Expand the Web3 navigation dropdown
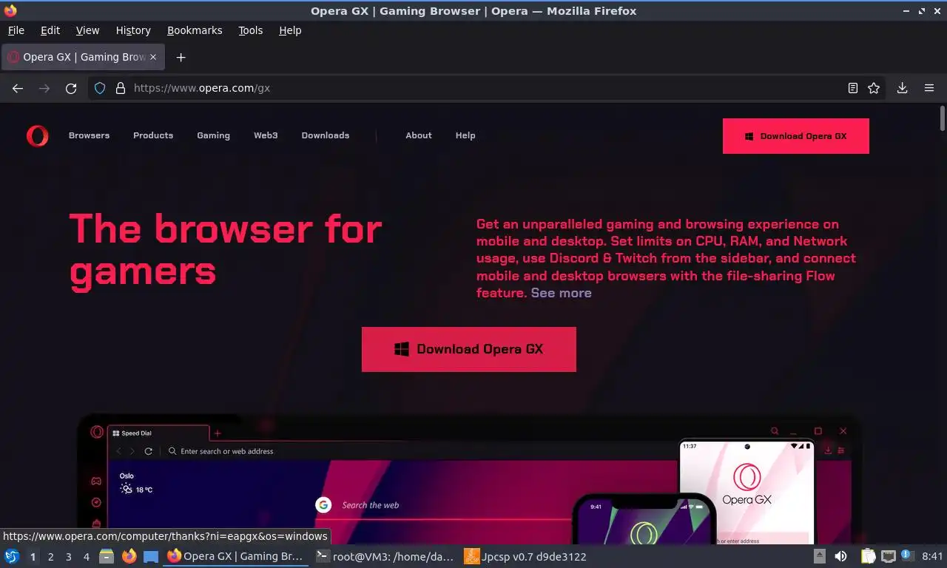 tap(266, 135)
